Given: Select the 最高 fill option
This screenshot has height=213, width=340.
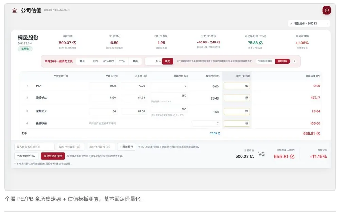Looking at the screenshot, I should pyautogui.click(x=135, y=61).
